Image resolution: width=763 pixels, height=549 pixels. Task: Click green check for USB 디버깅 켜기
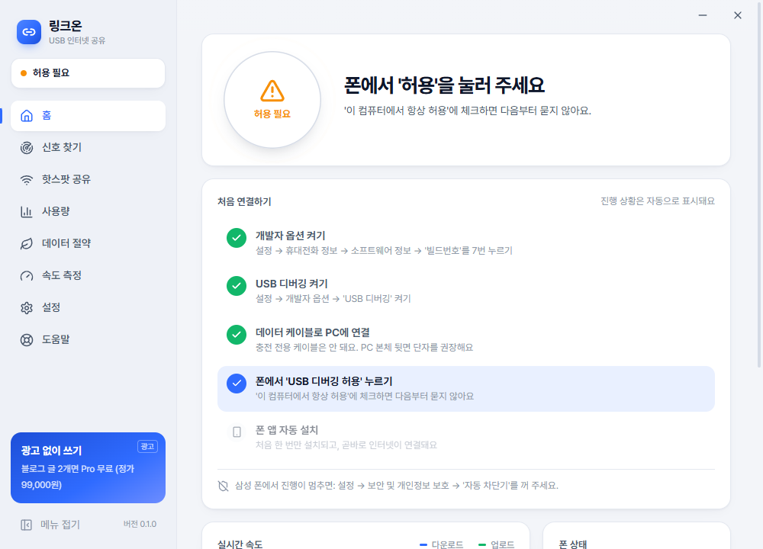point(237,286)
